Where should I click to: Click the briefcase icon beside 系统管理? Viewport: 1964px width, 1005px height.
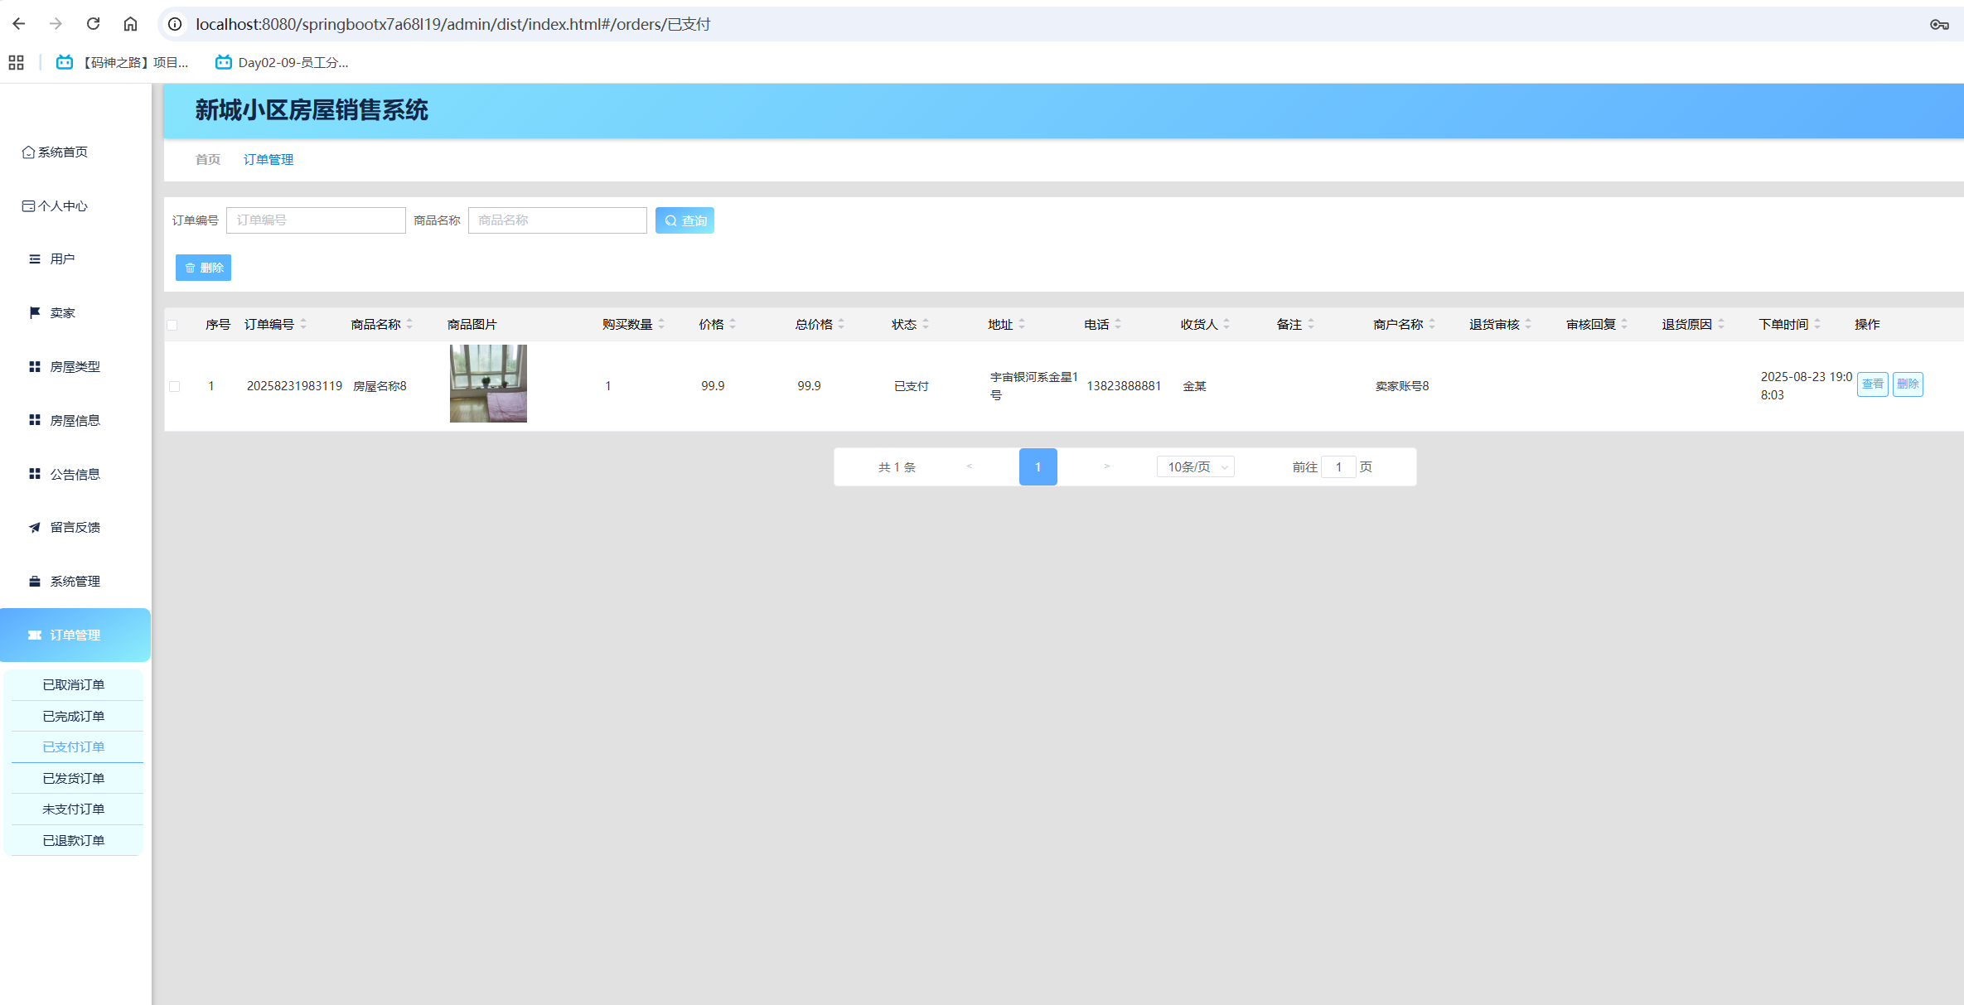pos(34,581)
